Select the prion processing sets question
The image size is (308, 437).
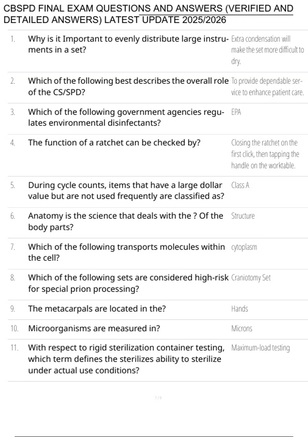click(x=128, y=283)
